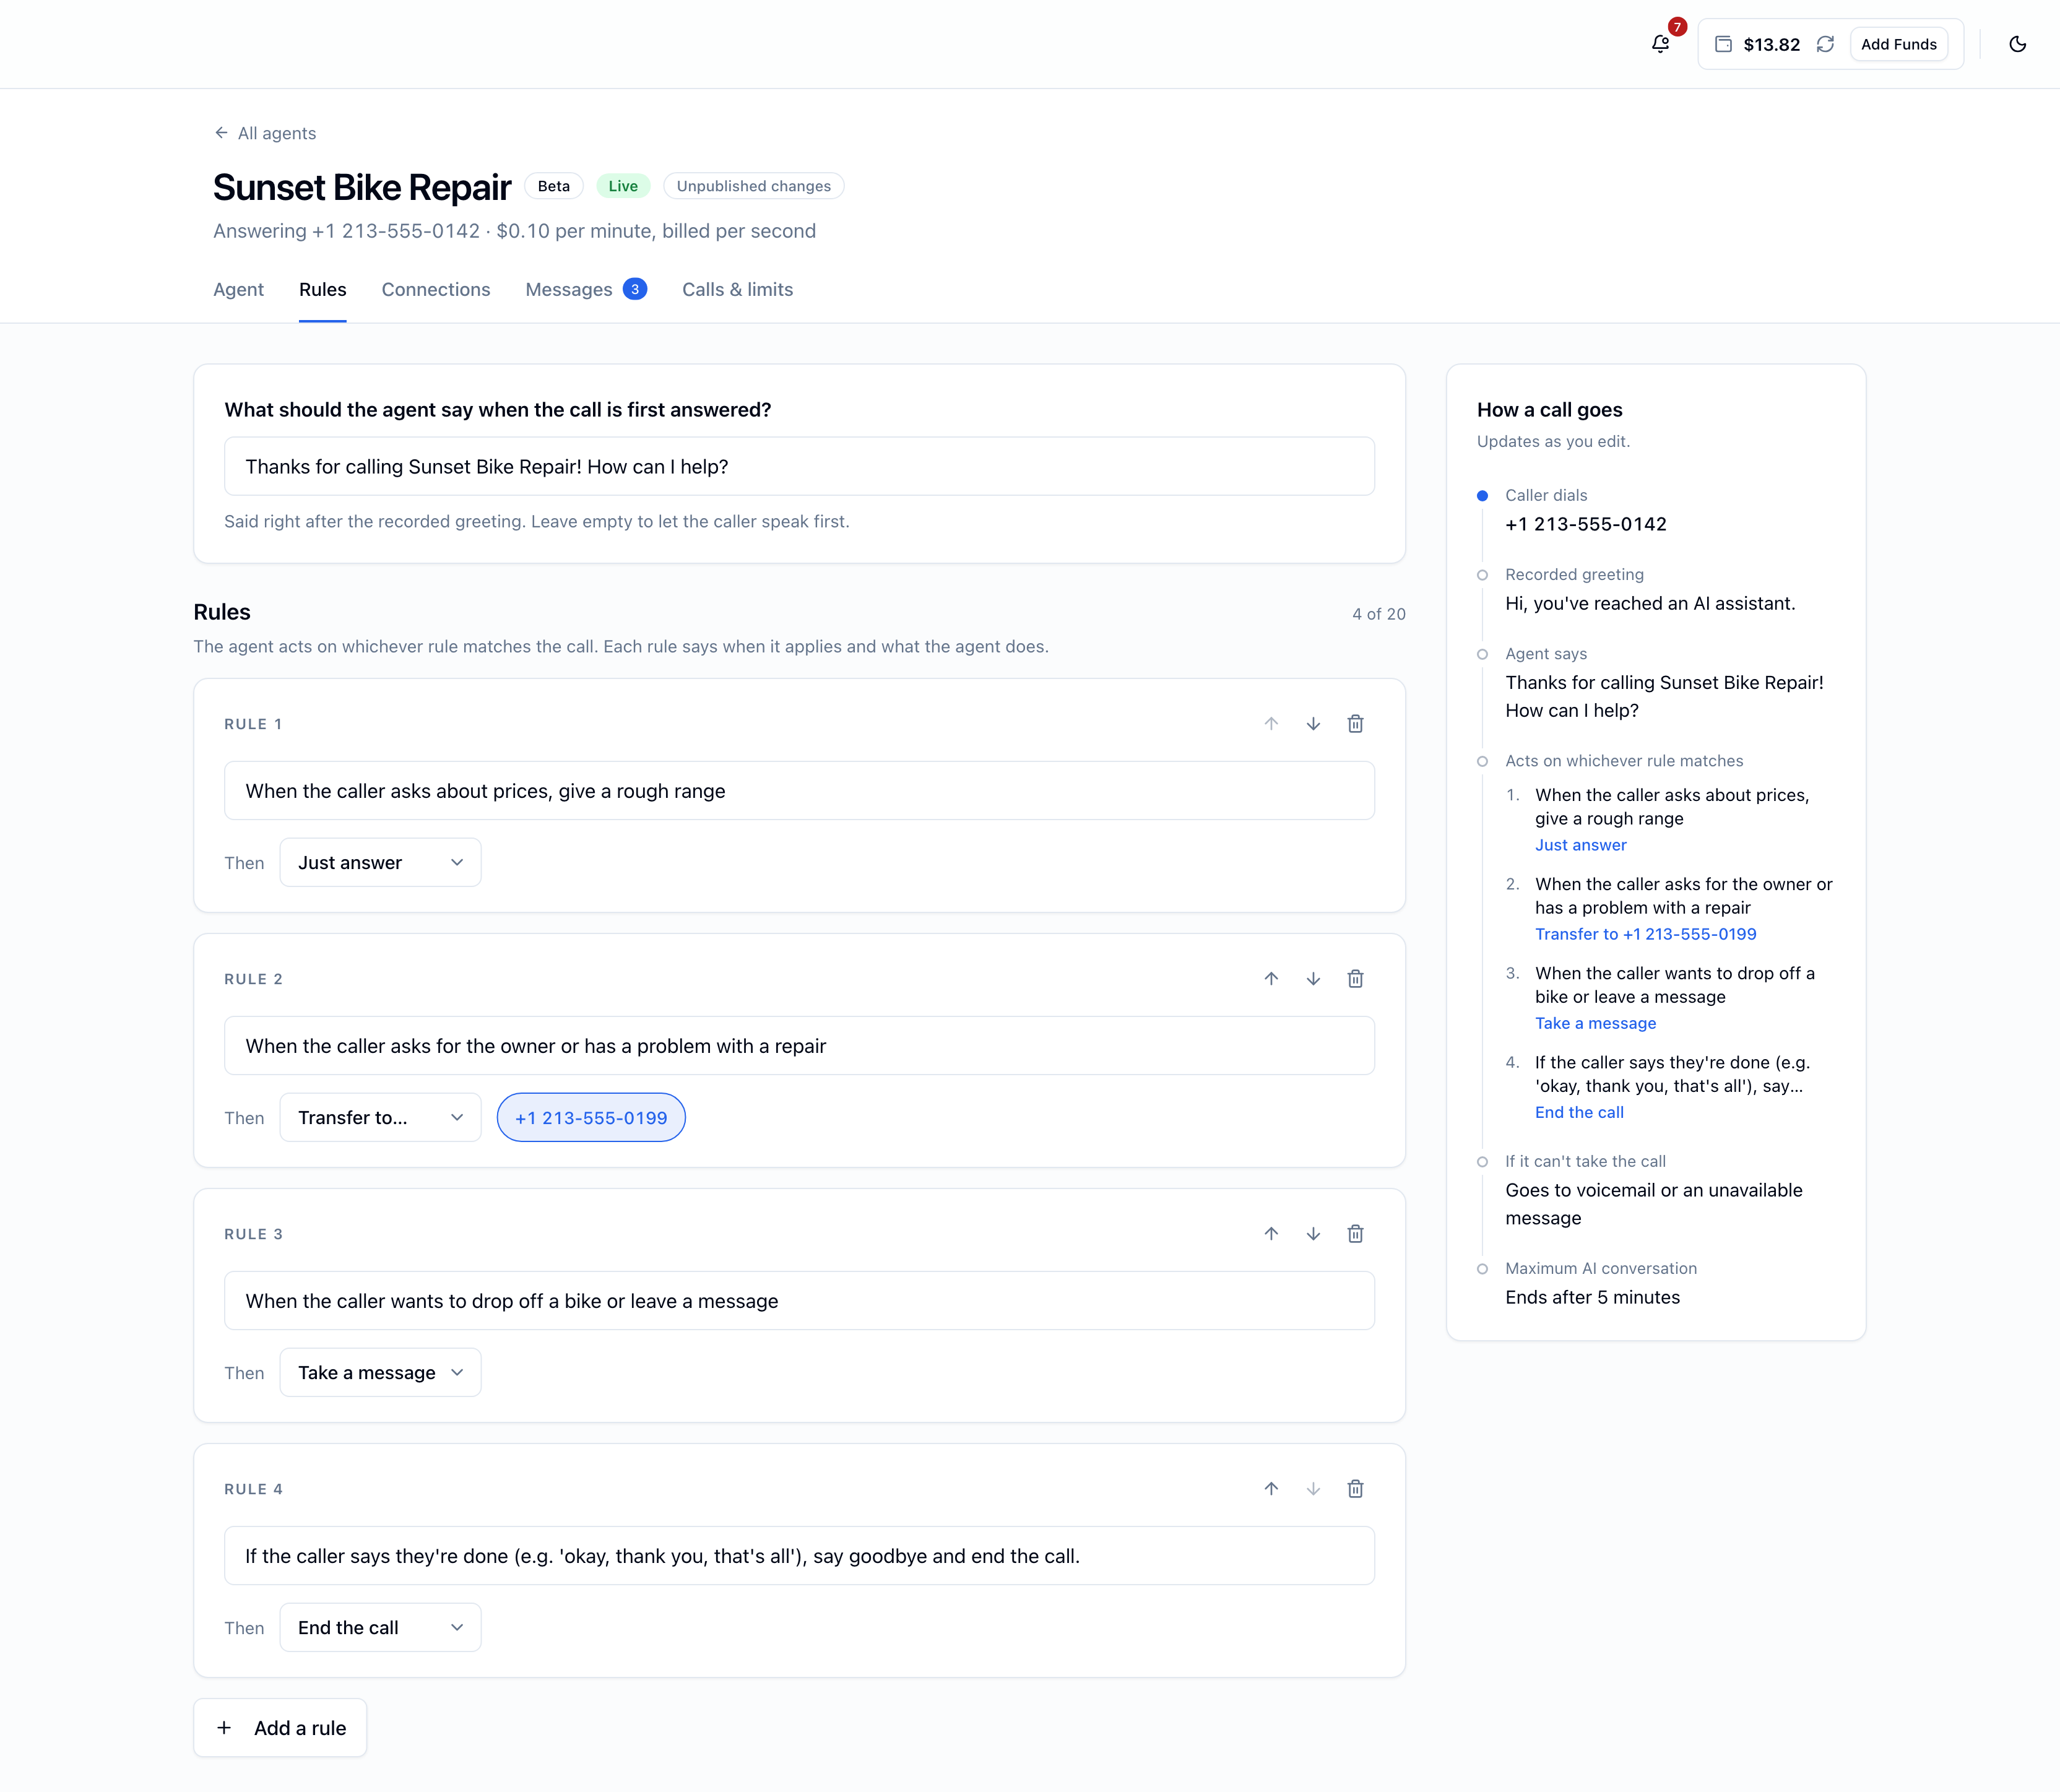Open the Messages tab
The width and height of the screenshot is (2060, 1792).
586,290
